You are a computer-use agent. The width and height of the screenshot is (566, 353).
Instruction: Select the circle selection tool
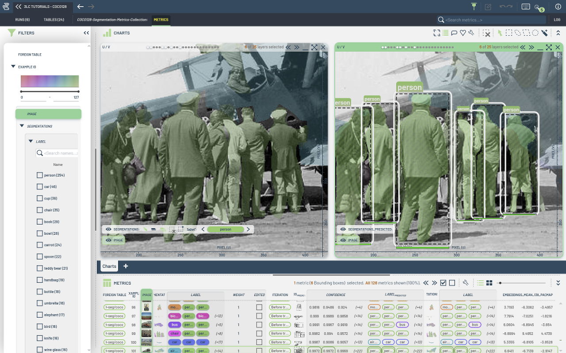pyautogui.click(x=535, y=33)
